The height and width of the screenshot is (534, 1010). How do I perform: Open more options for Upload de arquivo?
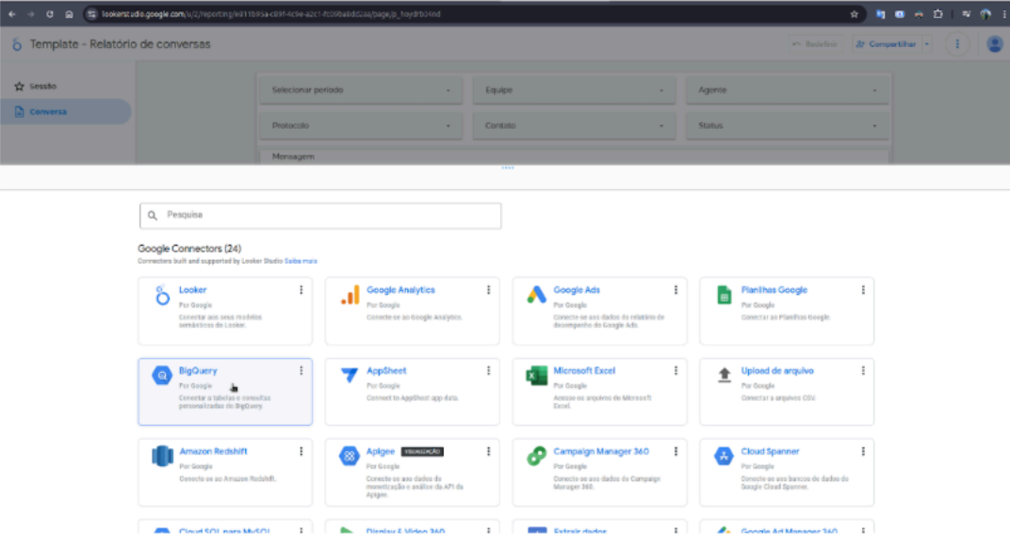[x=863, y=370]
